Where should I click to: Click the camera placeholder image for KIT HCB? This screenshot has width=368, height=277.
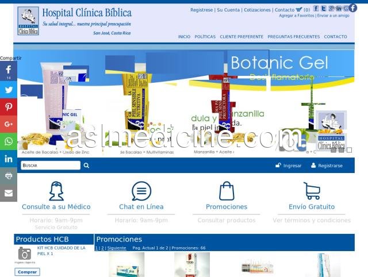(25, 254)
